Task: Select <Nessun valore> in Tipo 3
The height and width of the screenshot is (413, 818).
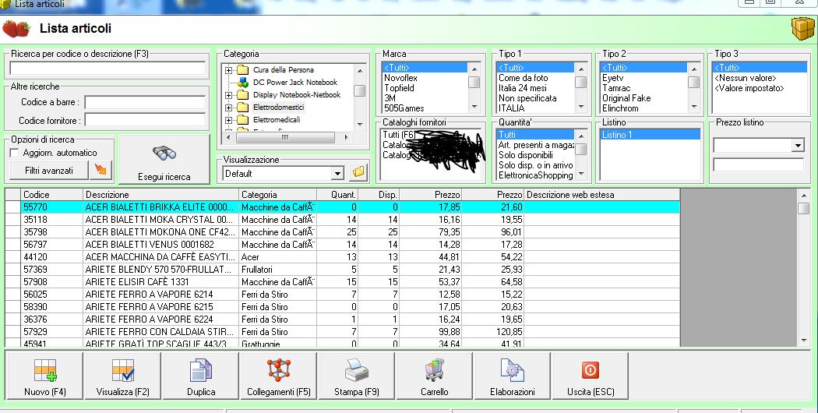Action: [x=745, y=78]
